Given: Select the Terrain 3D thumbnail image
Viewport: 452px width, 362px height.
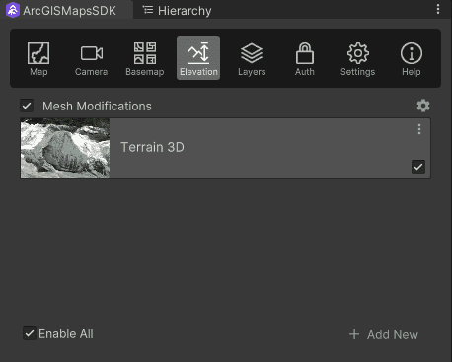Looking at the screenshot, I should pos(65,148).
